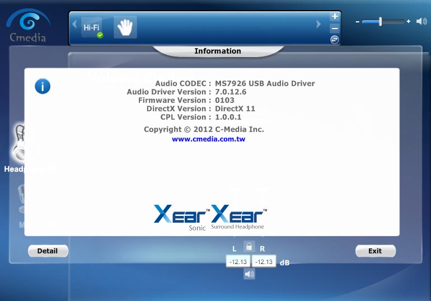Image resolution: width=431 pixels, height=301 pixels.
Task: Click the Detail button
Action: click(48, 251)
